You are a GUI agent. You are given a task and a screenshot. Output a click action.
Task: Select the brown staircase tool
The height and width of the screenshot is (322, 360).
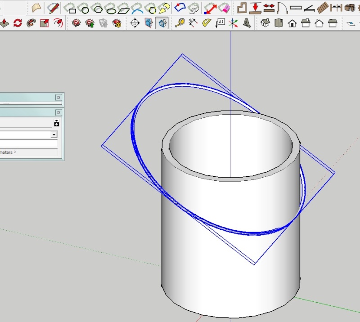323,8
